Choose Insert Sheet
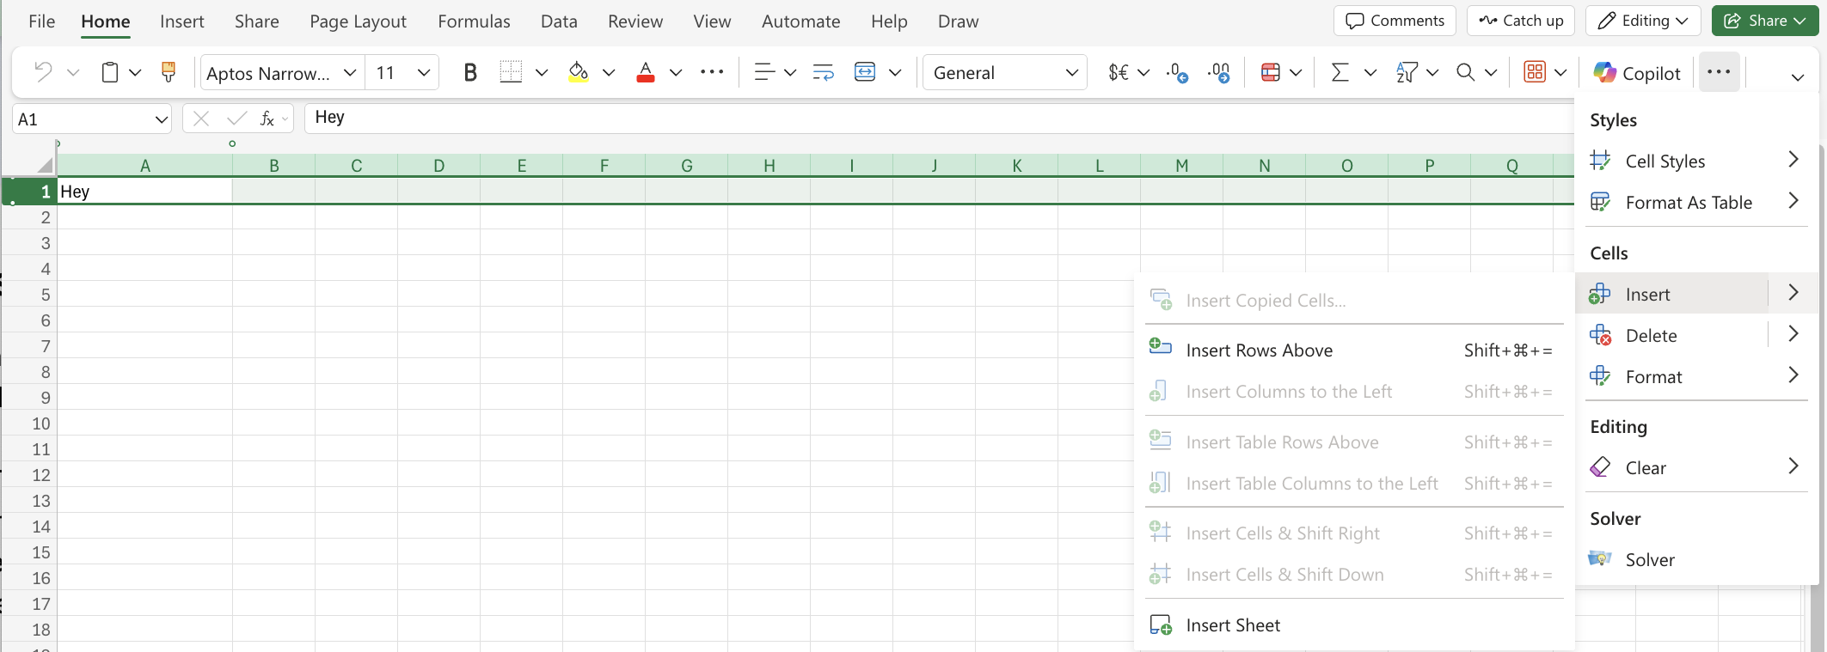This screenshot has height=652, width=1827. (1354, 625)
